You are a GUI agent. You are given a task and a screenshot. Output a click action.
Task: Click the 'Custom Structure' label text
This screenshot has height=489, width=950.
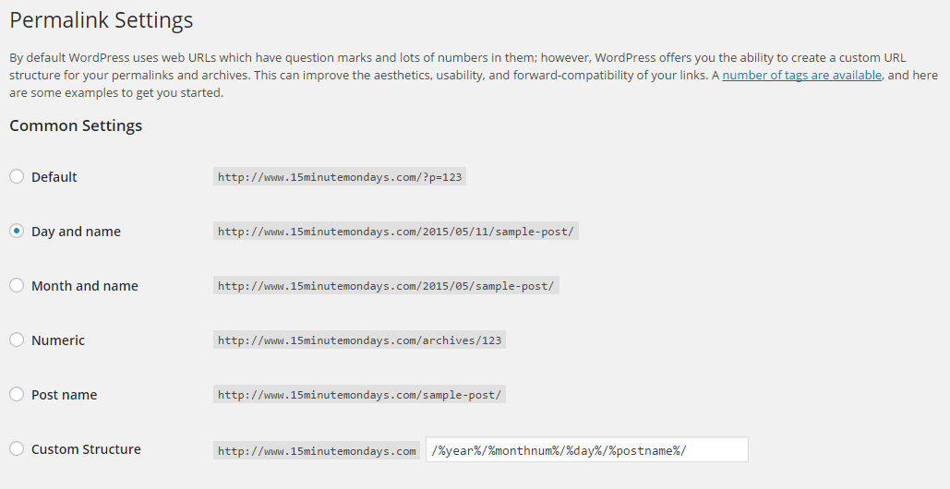pyautogui.click(x=86, y=449)
